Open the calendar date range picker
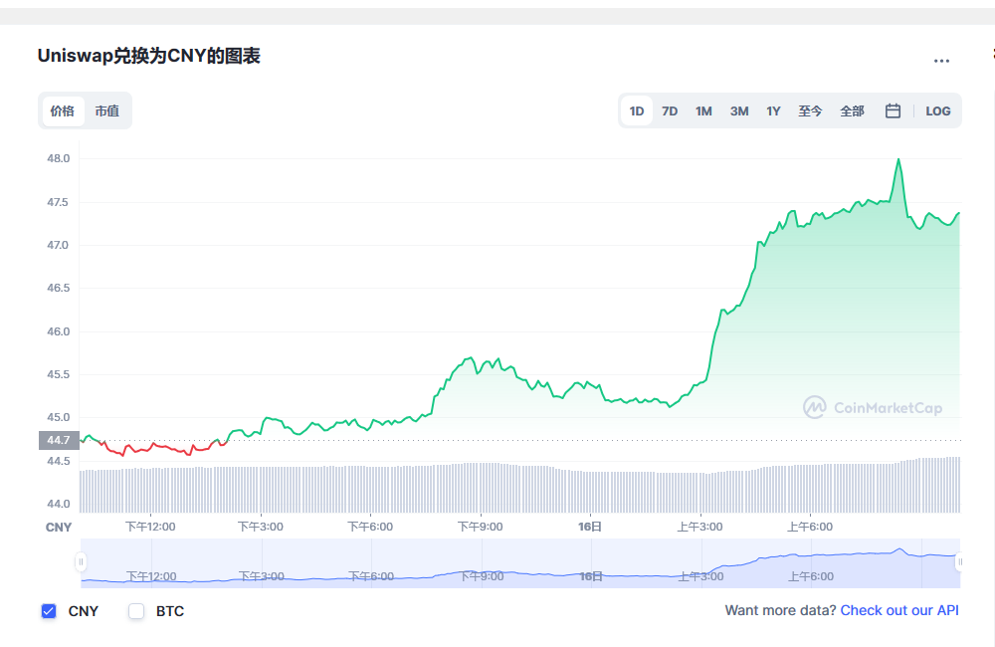The image size is (995, 647). tap(893, 111)
